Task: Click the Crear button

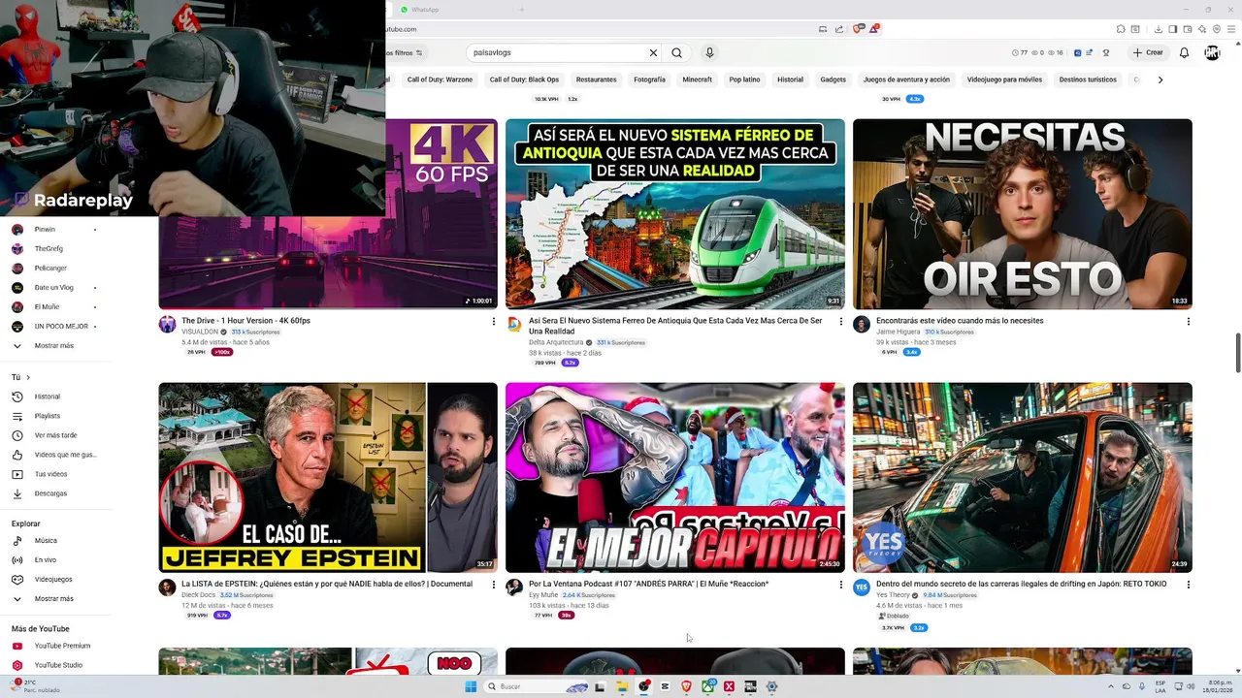Action: coord(1148,52)
